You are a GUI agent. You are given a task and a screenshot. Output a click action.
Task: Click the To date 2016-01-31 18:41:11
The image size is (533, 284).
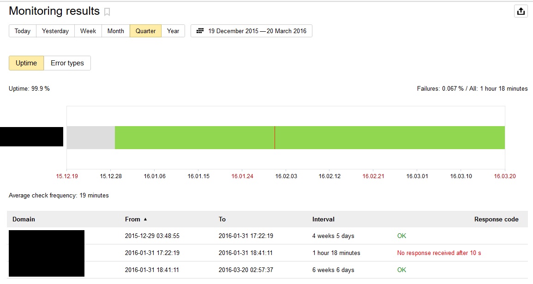click(x=246, y=253)
